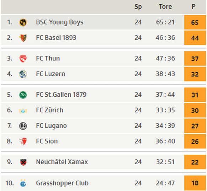Click the Grasshopper Club team name
The image size is (207, 191).
tap(62, 183)
